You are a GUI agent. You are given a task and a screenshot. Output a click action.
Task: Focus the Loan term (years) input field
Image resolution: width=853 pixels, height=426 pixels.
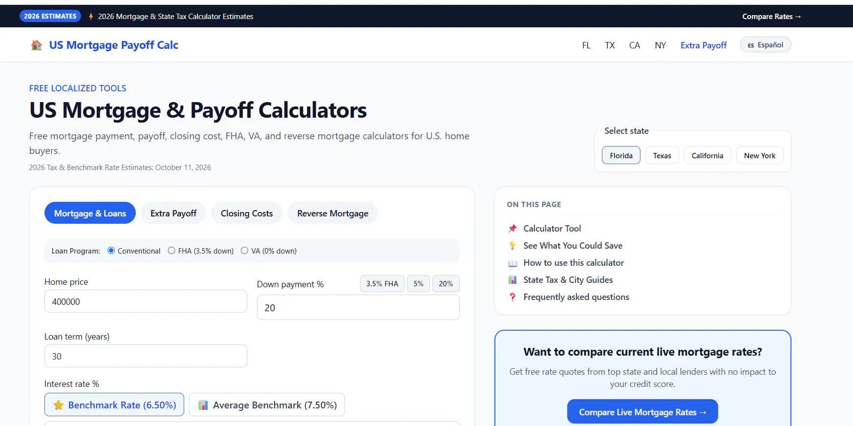(x=146, y=356)
